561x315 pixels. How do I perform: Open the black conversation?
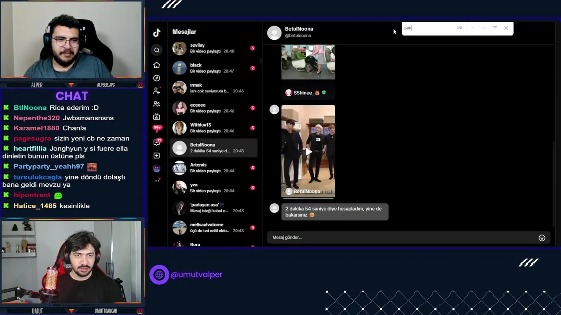coord(214,68)
